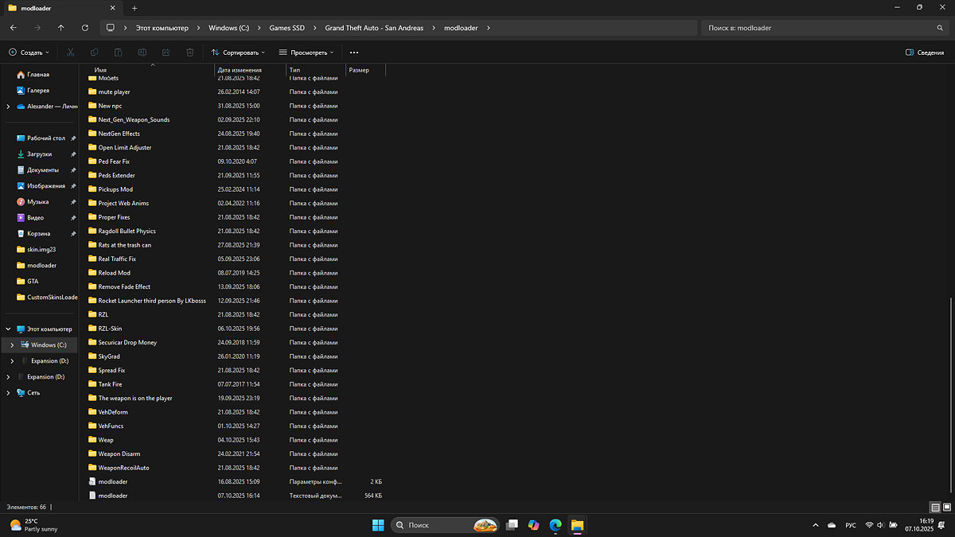The image size is (955, 537).
Task: Open the Сортировать dropdown
Action: pyautogui.click(x=240, y=53)
